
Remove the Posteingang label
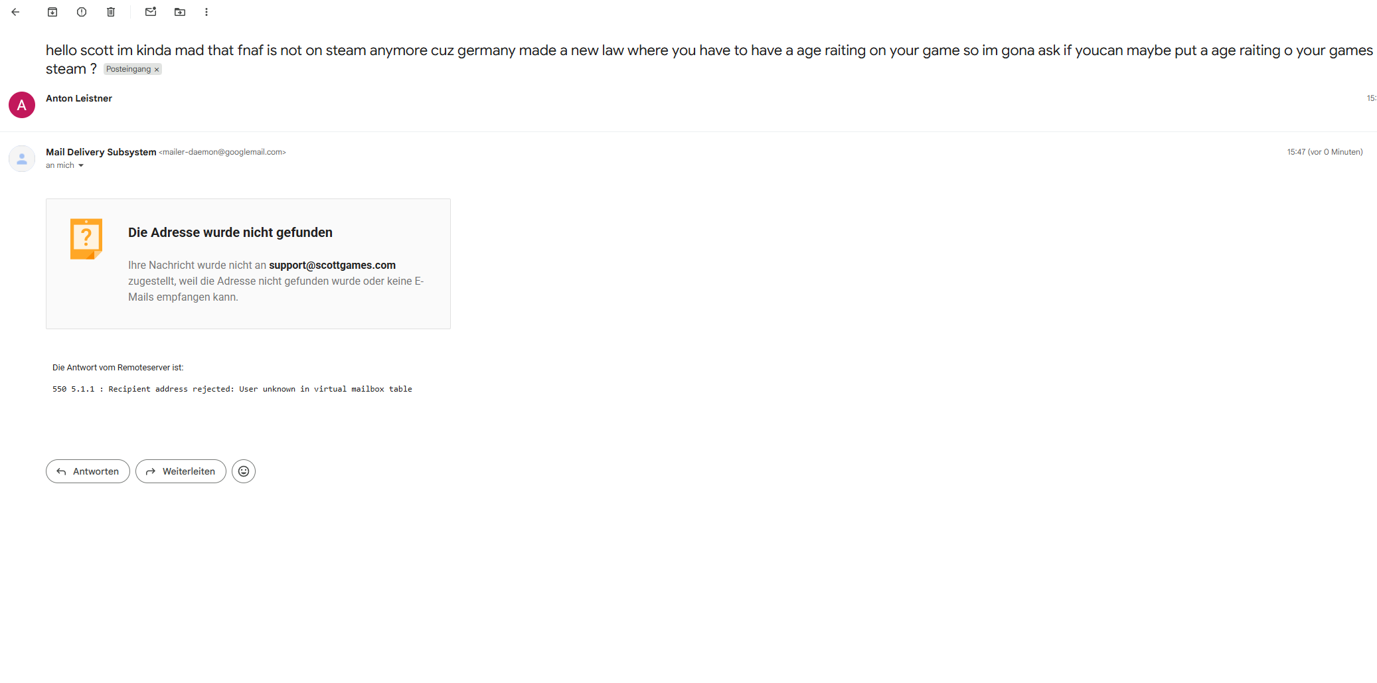pos(157,70)
